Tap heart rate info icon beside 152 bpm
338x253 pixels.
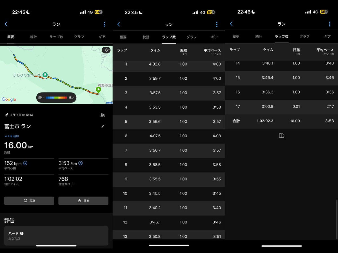(x=25, y=163)
